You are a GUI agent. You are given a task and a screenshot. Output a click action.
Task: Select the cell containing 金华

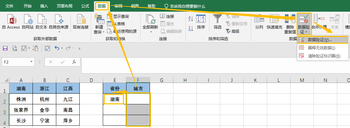click(x=45, y=110)
